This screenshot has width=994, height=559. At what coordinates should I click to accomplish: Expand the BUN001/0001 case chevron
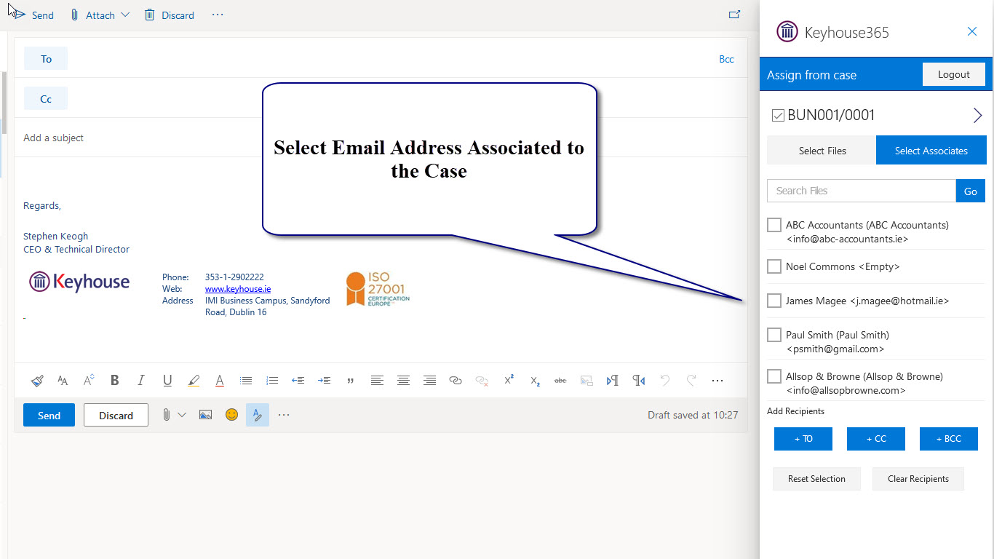click(977, 116)
